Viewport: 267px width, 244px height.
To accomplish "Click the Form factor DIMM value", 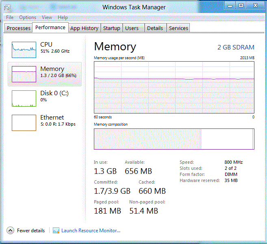I will click(231, 174).
